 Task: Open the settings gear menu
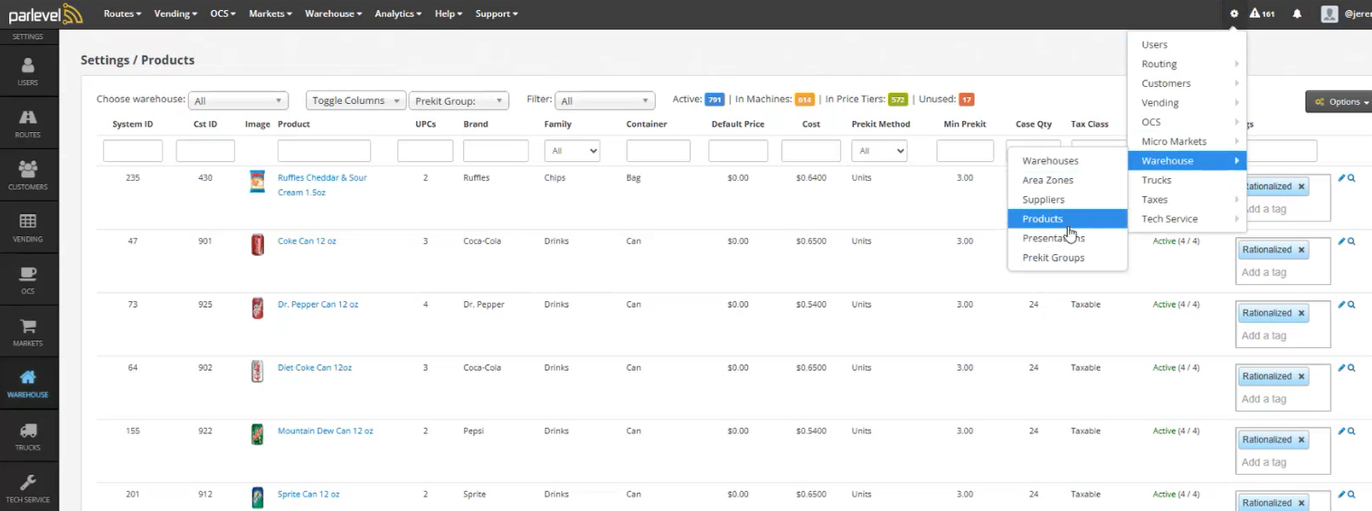1234,14
